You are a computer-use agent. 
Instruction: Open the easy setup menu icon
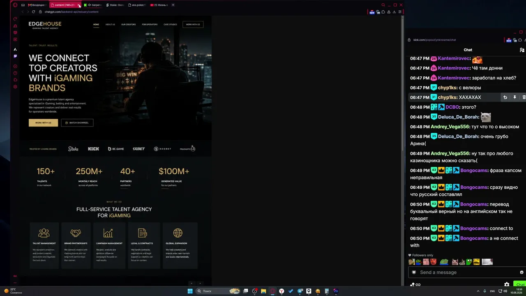coord(400,12)
